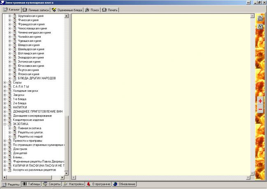Click the book icon beside НАПИТКИ

[x=9, y=107]
